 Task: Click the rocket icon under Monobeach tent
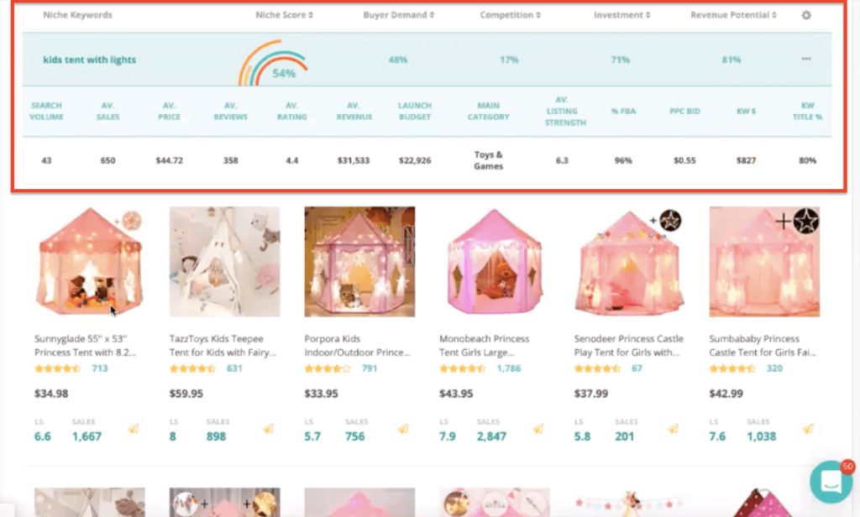(538, 429)
